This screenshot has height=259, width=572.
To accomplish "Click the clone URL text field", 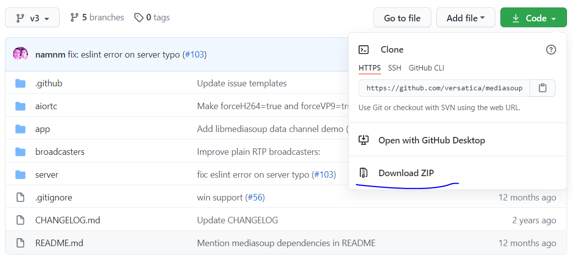I will pyautogui.click(x=444, y=88).
